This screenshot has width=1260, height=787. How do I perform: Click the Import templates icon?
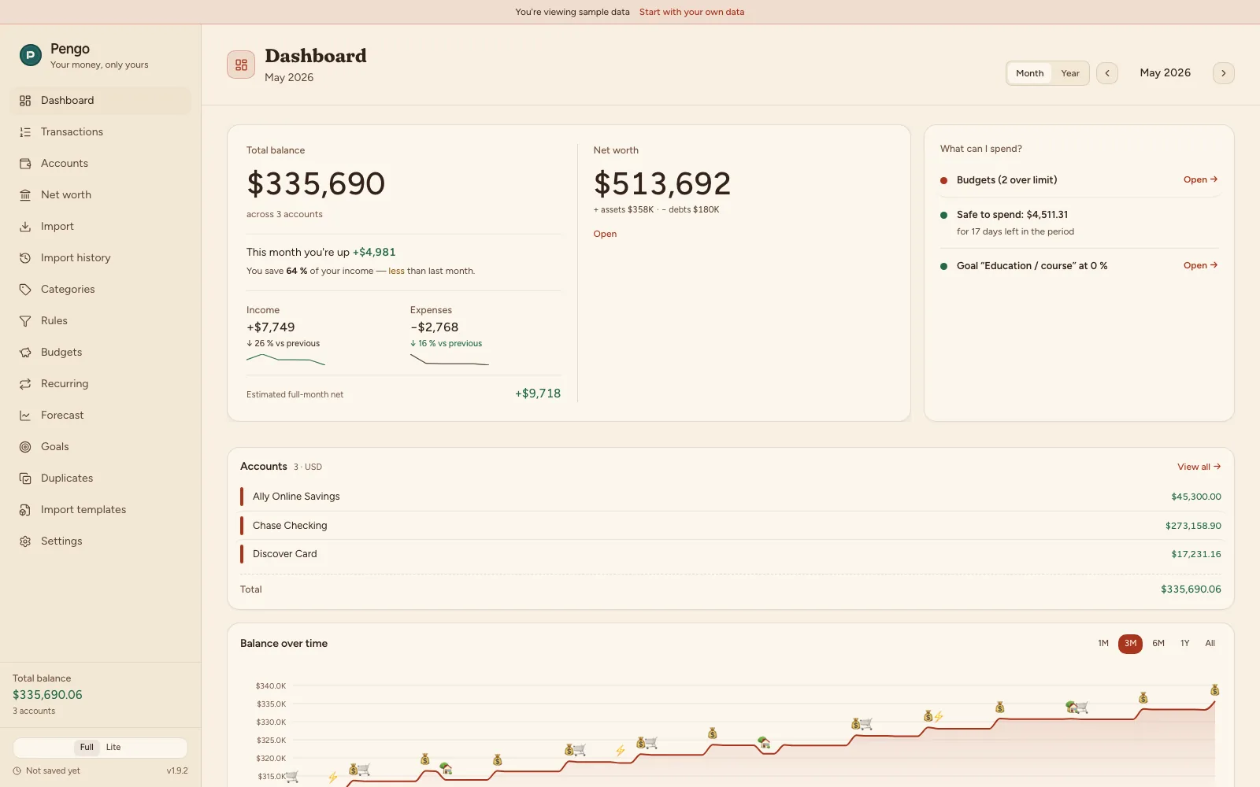25,510
